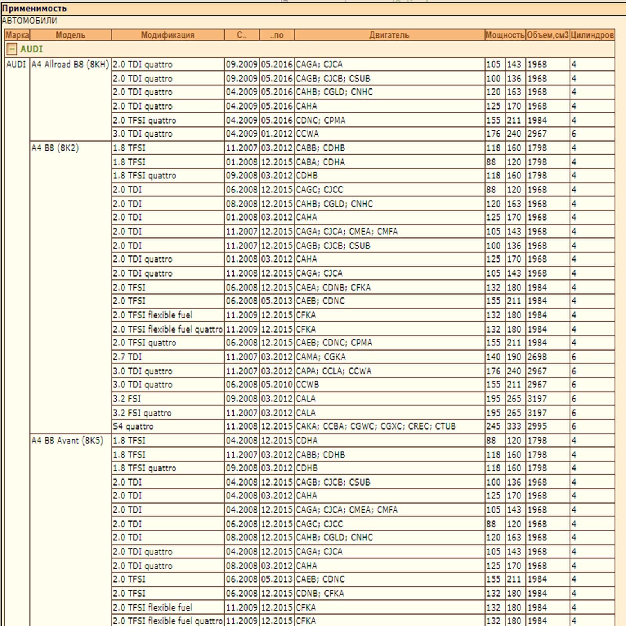The image size is (626, 626).
Task: Click the green AUDI group label
Action: (31, 49)
